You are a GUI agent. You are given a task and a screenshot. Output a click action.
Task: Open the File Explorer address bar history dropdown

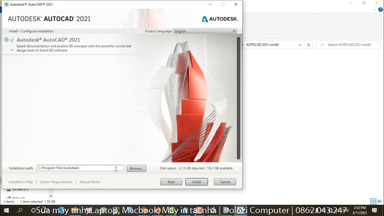click(300, 45)
